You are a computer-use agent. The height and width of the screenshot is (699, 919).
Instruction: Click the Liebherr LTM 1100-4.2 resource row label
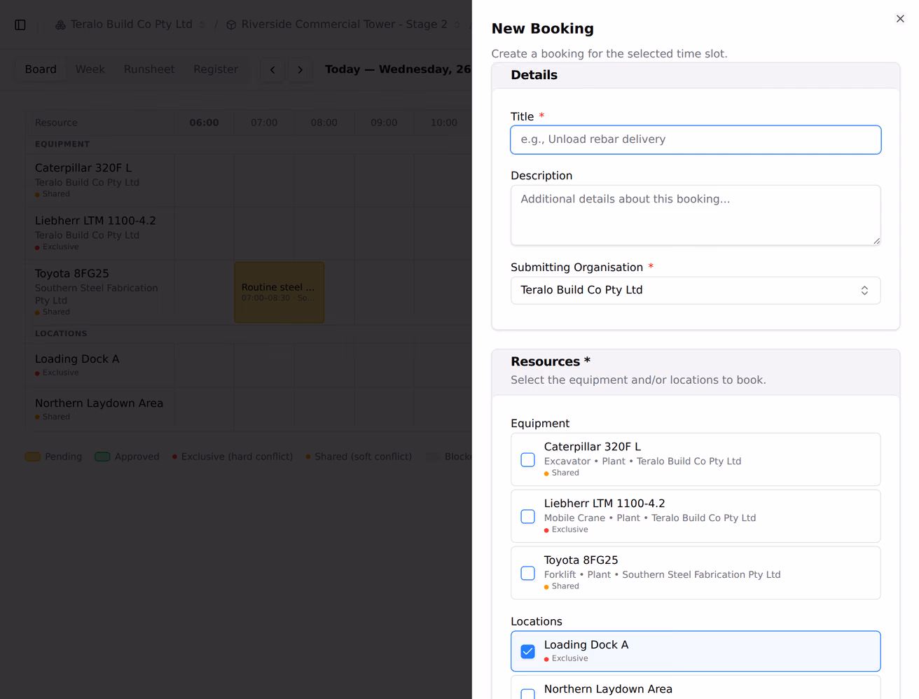(95, 221)
